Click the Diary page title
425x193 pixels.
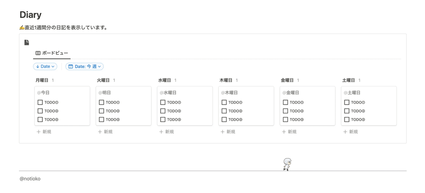pyautogui.click(x=30, y=15)
